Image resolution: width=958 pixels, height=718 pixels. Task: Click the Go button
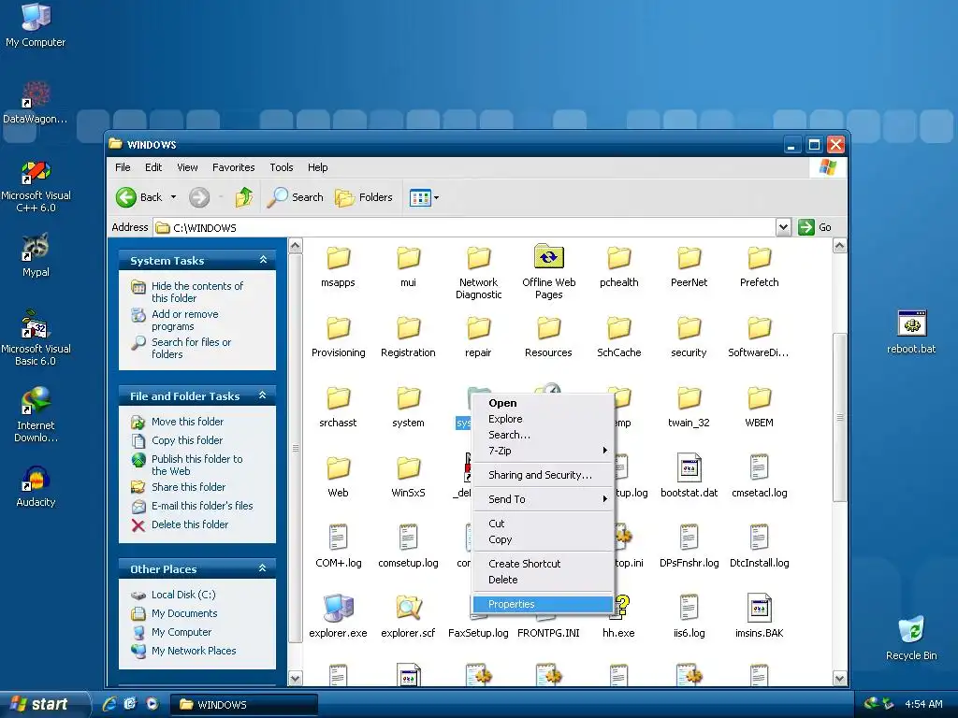[x=816, y=227]
